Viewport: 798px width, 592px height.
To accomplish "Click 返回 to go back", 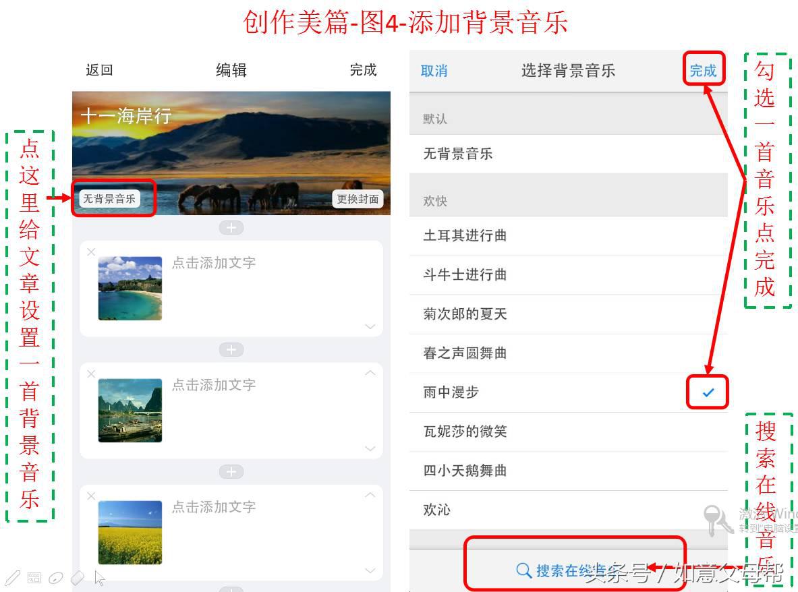I will coord(99,69).
